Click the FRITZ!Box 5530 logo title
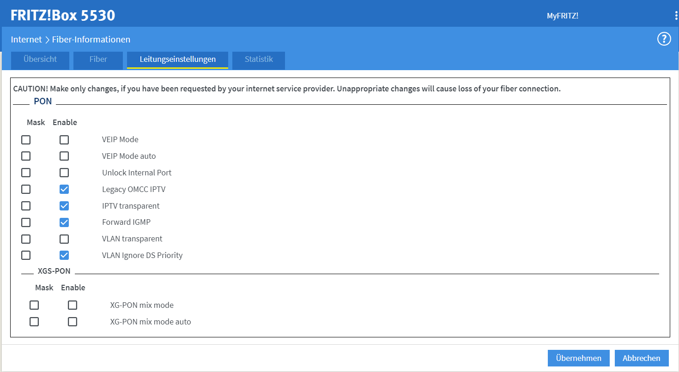The image size is (679, 372). coord(63,15)
